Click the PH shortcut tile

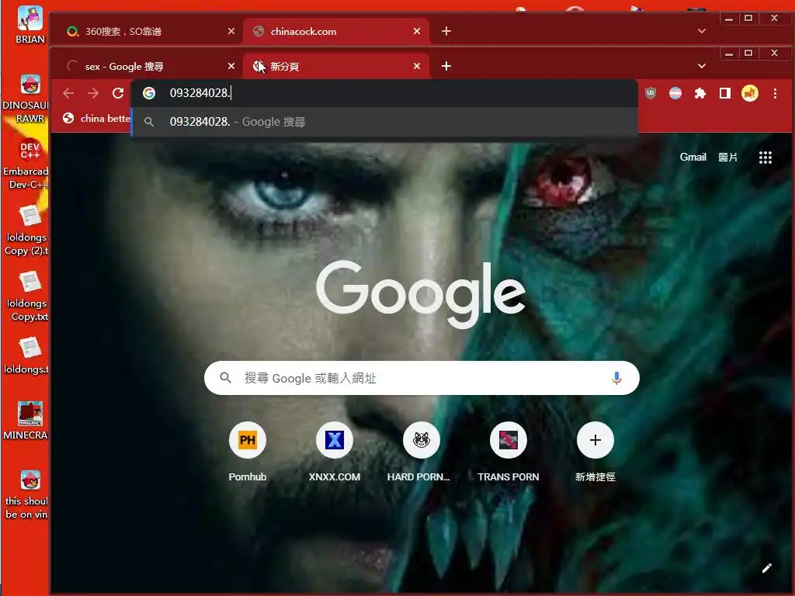point(248,451)
